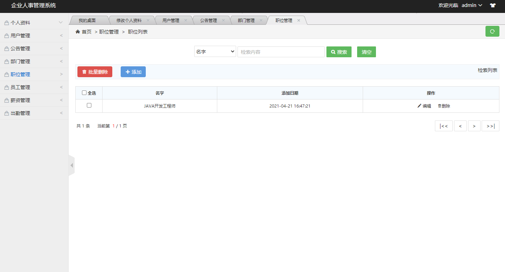Click the 出勤管理 sidebar icon

(6, 113)
